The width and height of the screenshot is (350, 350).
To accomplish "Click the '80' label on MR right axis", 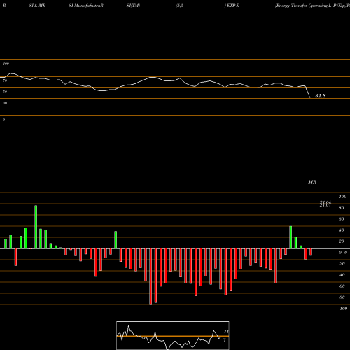I will pyautogui.click(x=342, y=208).
